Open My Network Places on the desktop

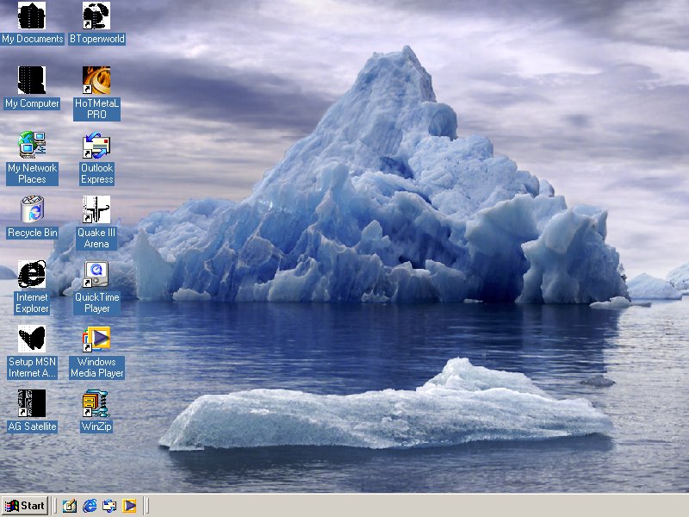(x=32, y=146)
